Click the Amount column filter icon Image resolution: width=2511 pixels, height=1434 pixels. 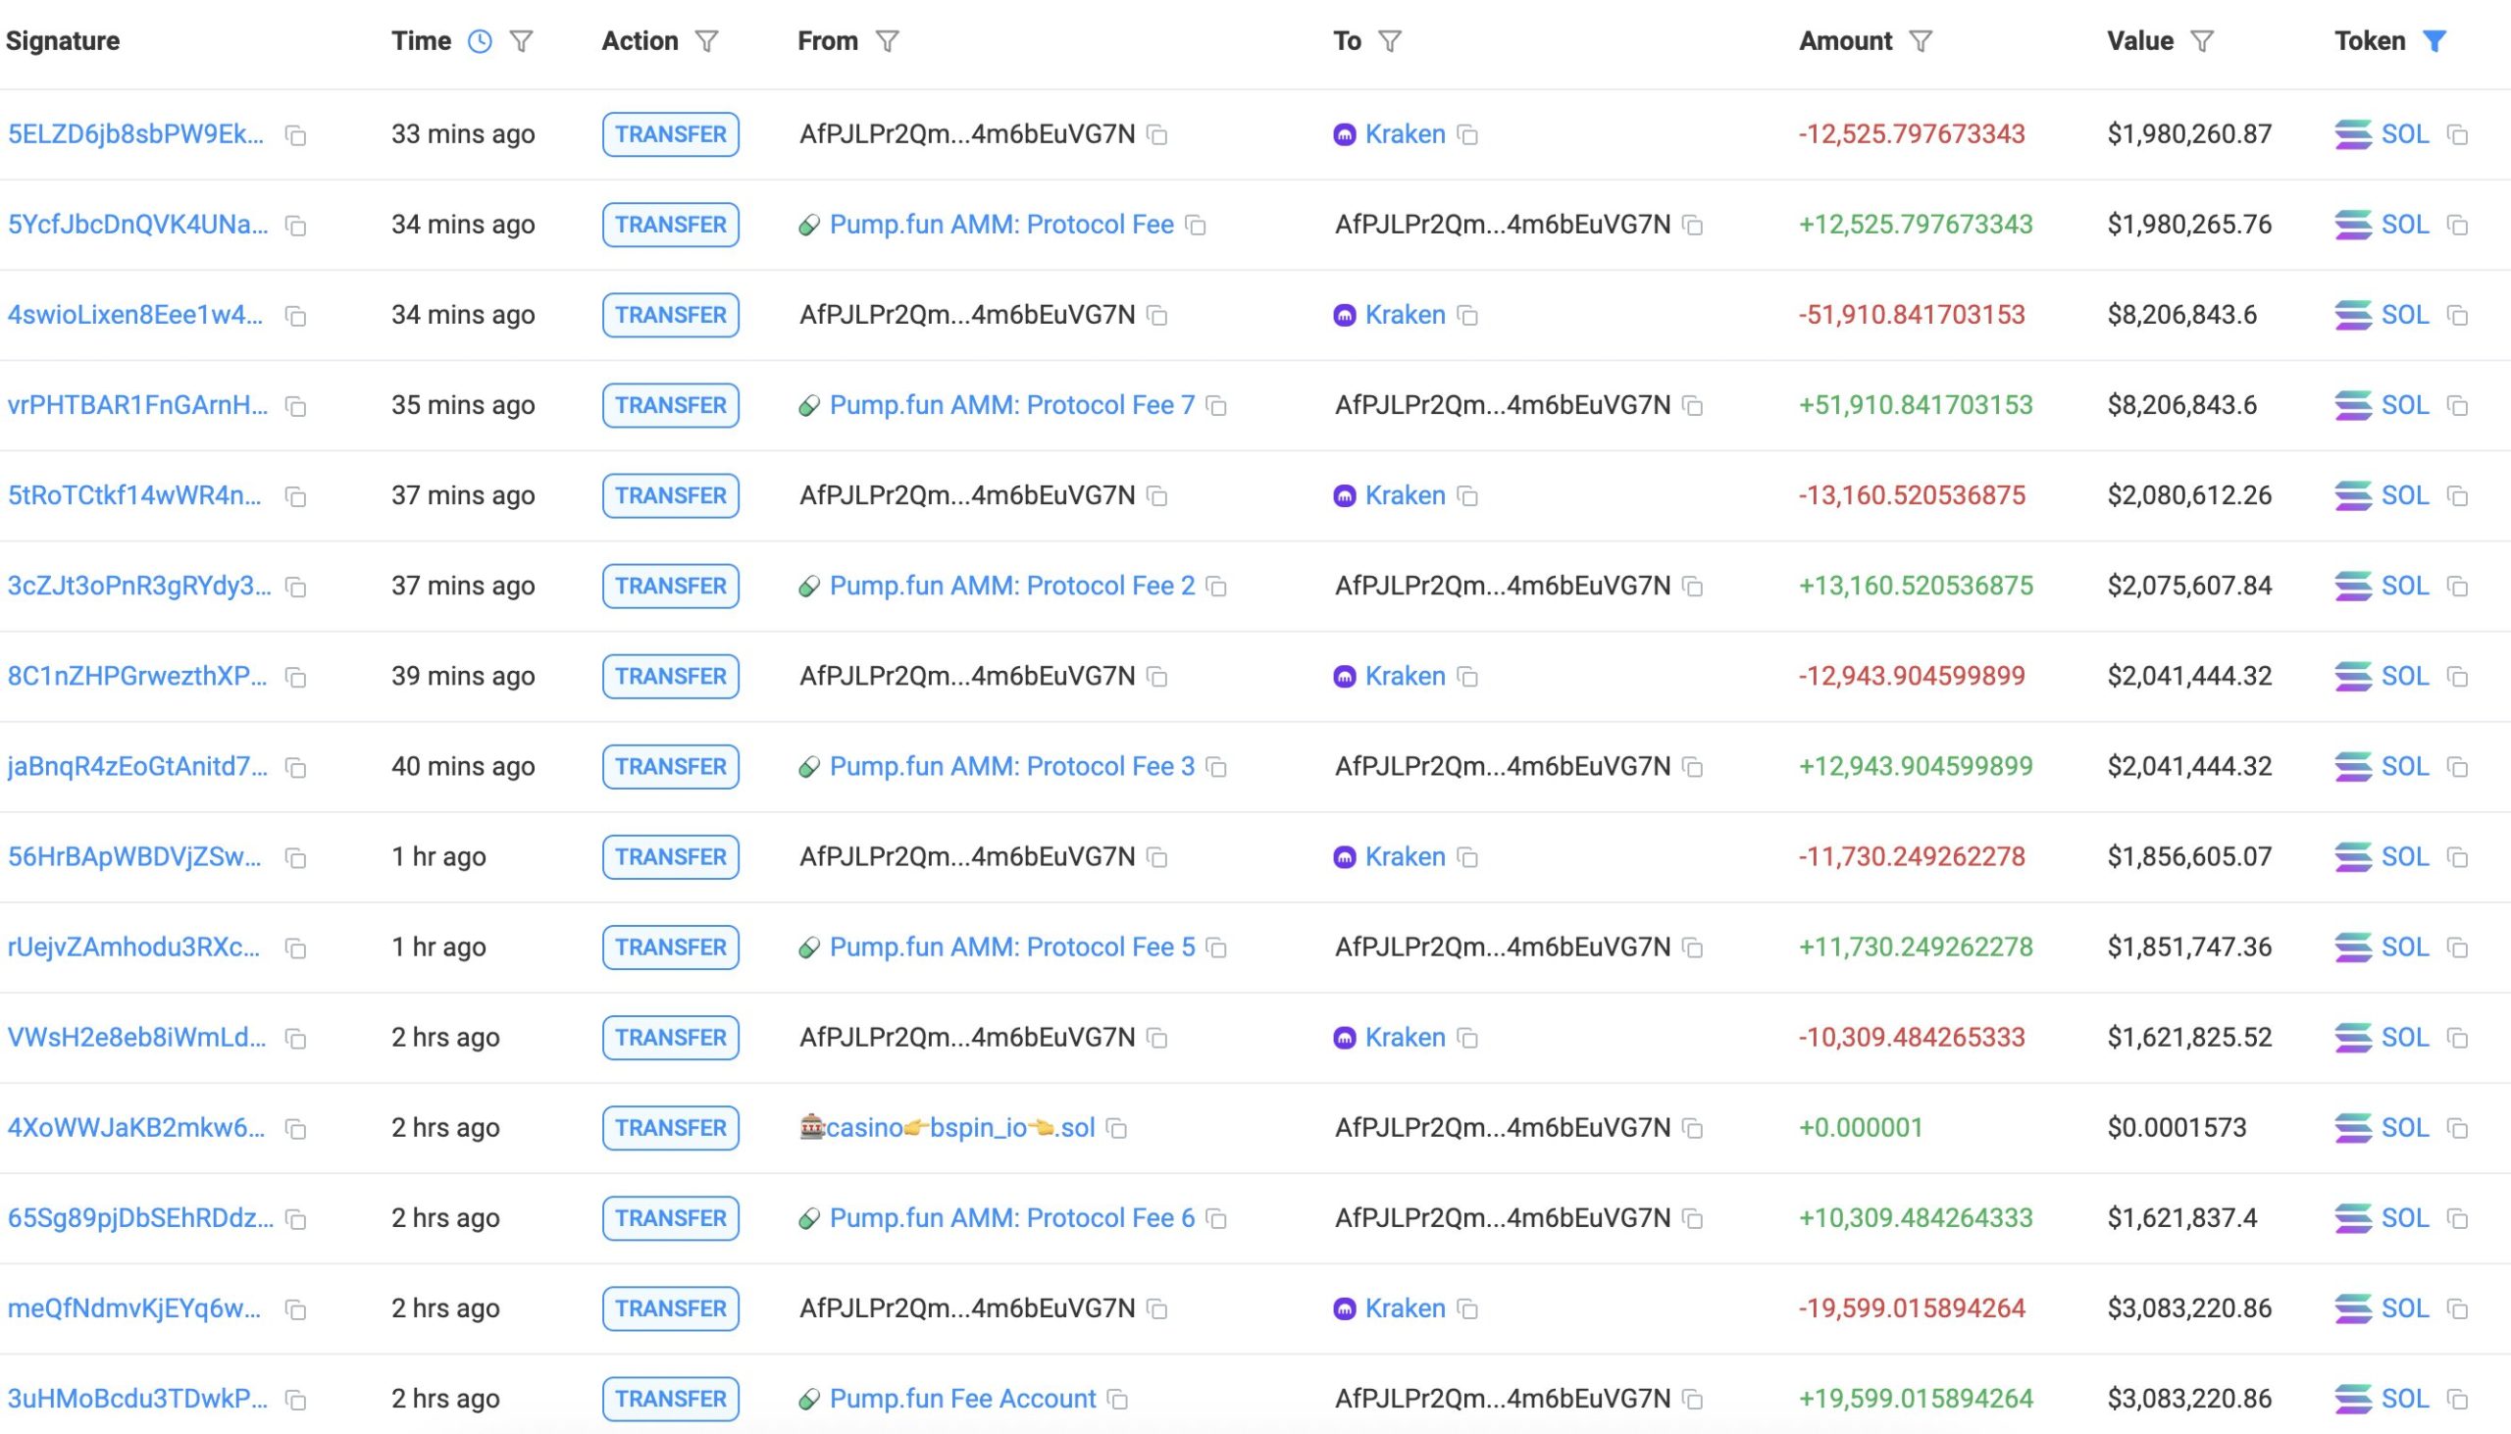pyautogui.click(x=1921, y=41)
